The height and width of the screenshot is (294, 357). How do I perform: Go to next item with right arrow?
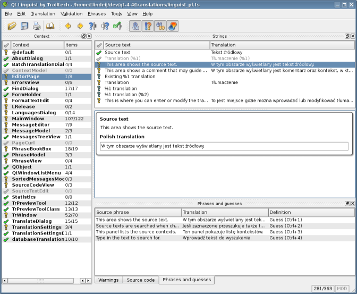(x=80, y=26)
